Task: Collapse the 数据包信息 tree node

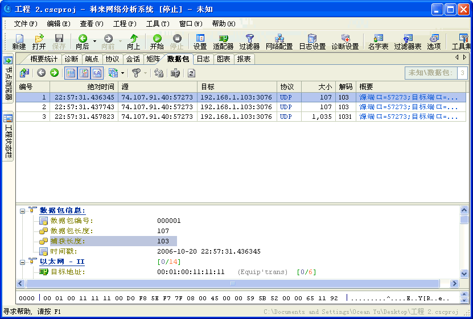Action: click(x=23, y=211)
